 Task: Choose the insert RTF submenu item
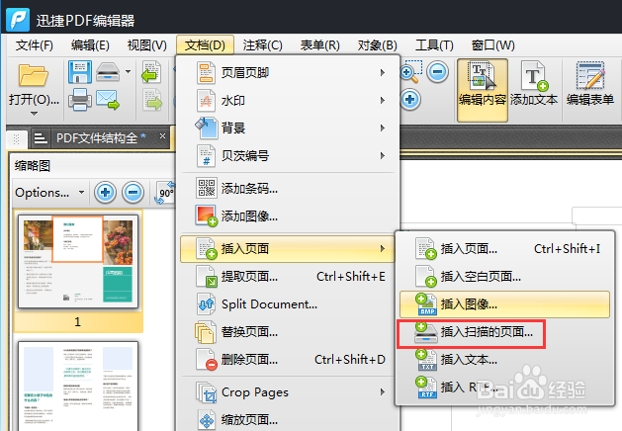coord(504,387)
